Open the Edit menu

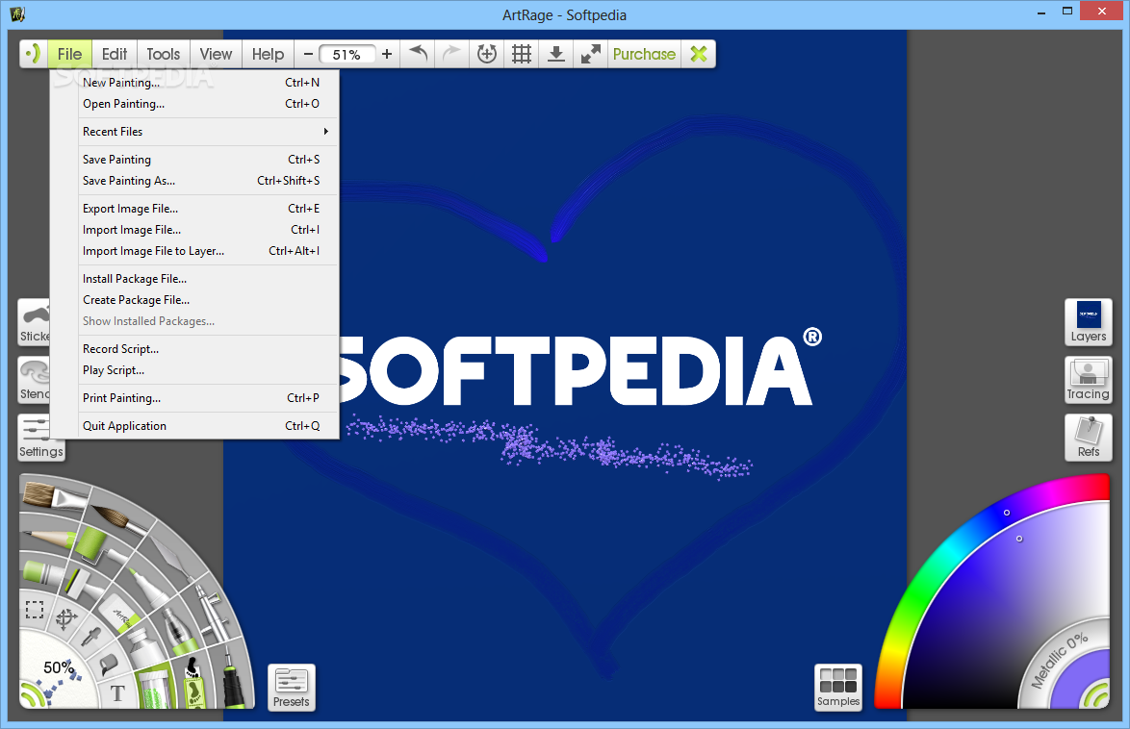pos(114,54)
